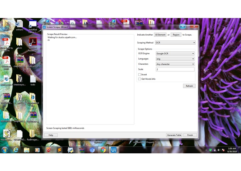Launch Internet Explorer from taskbar
Image resolution: width=241 pixels, height=171 pixels.
point(16,150)
